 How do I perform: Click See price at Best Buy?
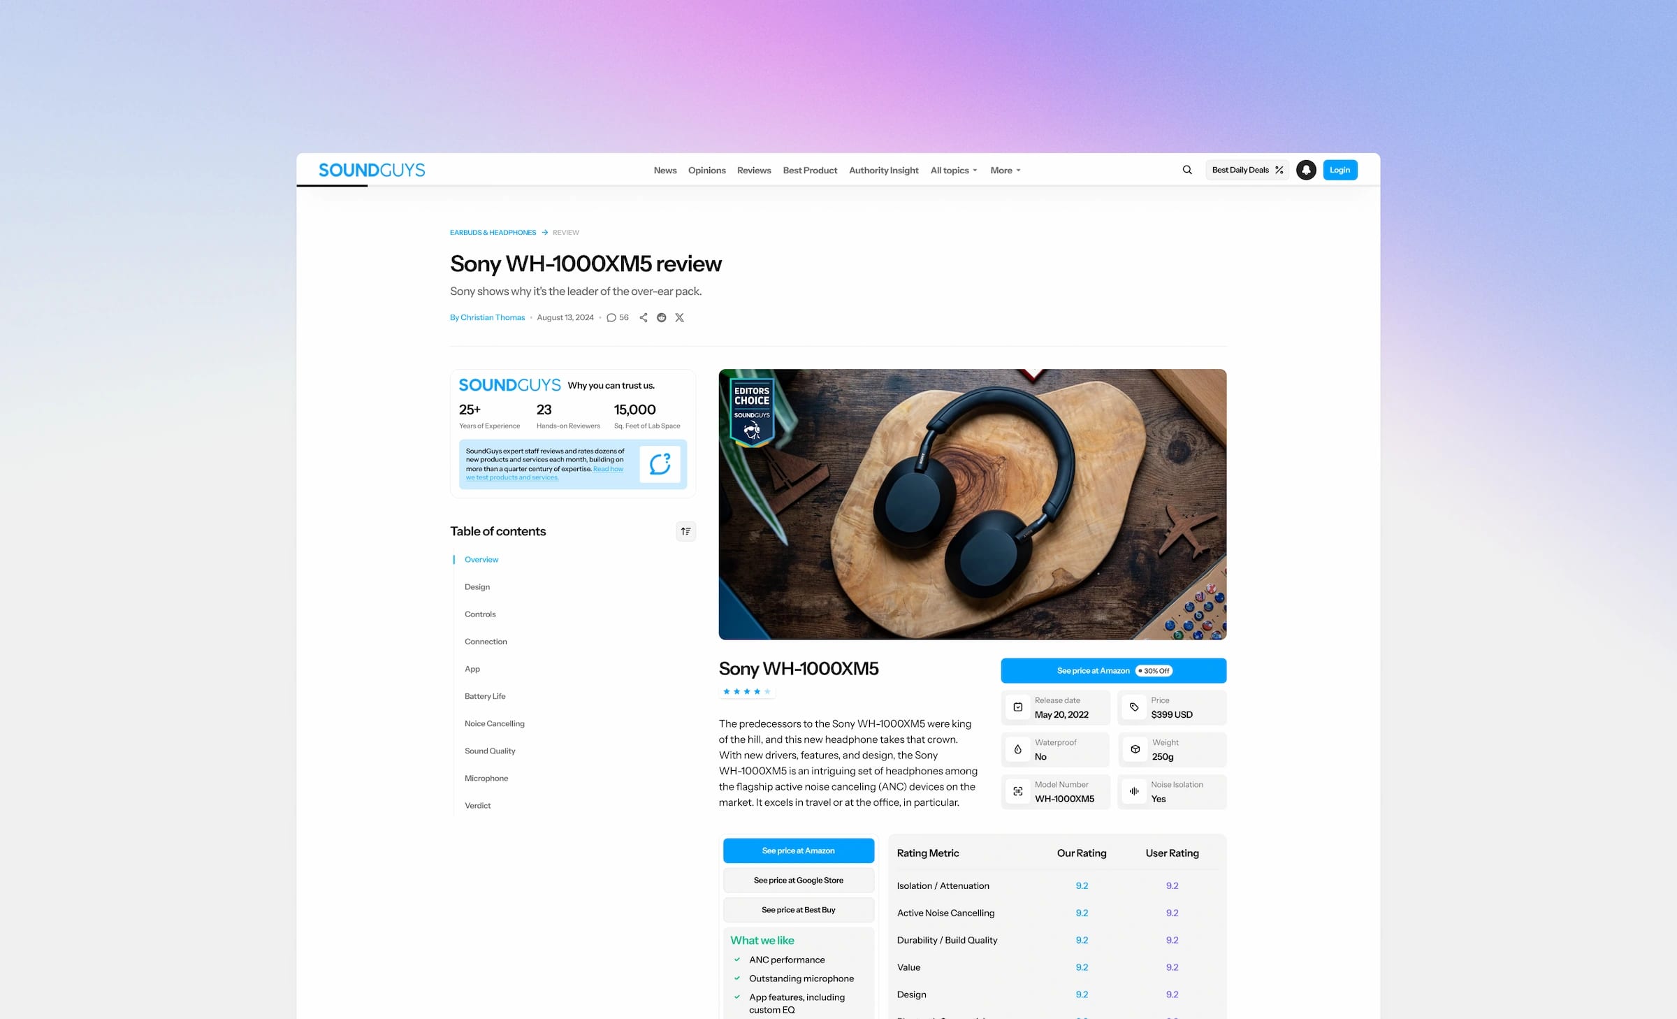(x=799, y=910)
